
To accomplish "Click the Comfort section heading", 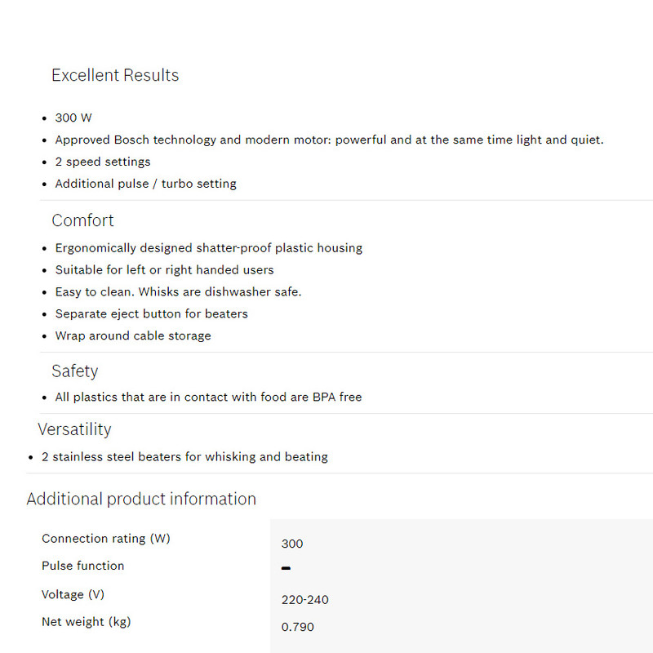I will [82, 220].
